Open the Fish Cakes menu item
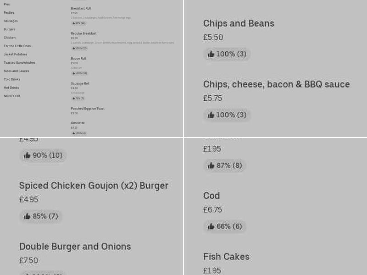The height and width of the screenshot is (275, 367). [226, 257]
